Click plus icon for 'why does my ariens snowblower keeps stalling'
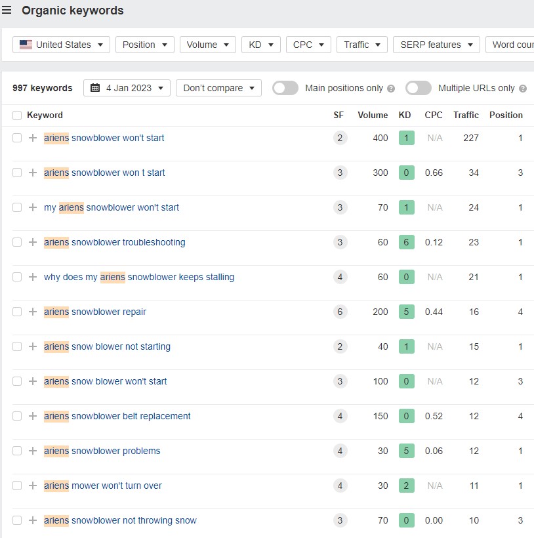Screen dimensions: 534x538 tap(33, 277)
